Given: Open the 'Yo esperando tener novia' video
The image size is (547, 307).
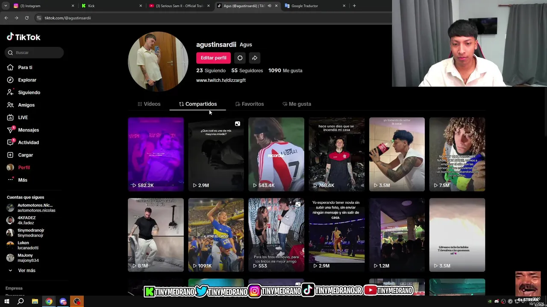Looking at the screenshot, I should pos(336,235).
